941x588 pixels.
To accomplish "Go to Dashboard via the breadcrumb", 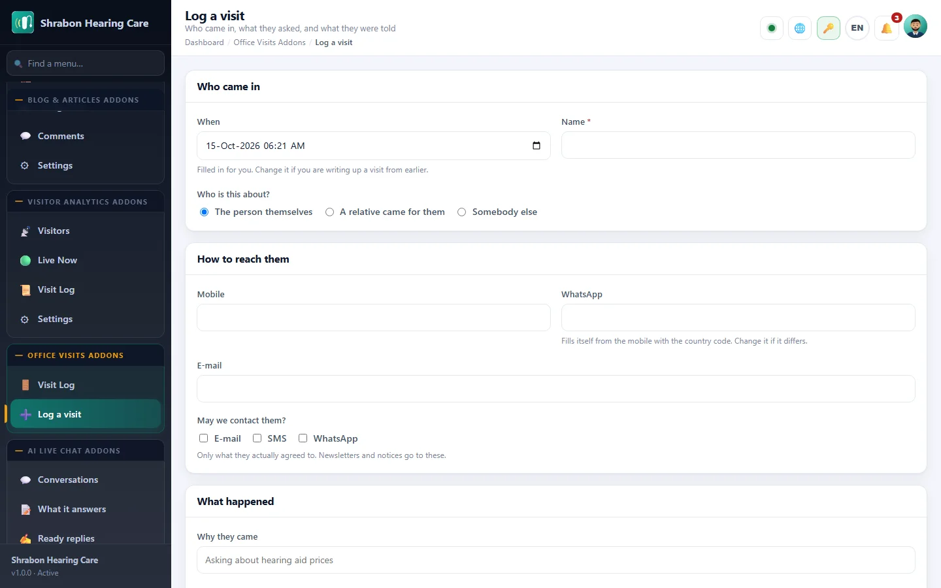I will pos(205,42).
